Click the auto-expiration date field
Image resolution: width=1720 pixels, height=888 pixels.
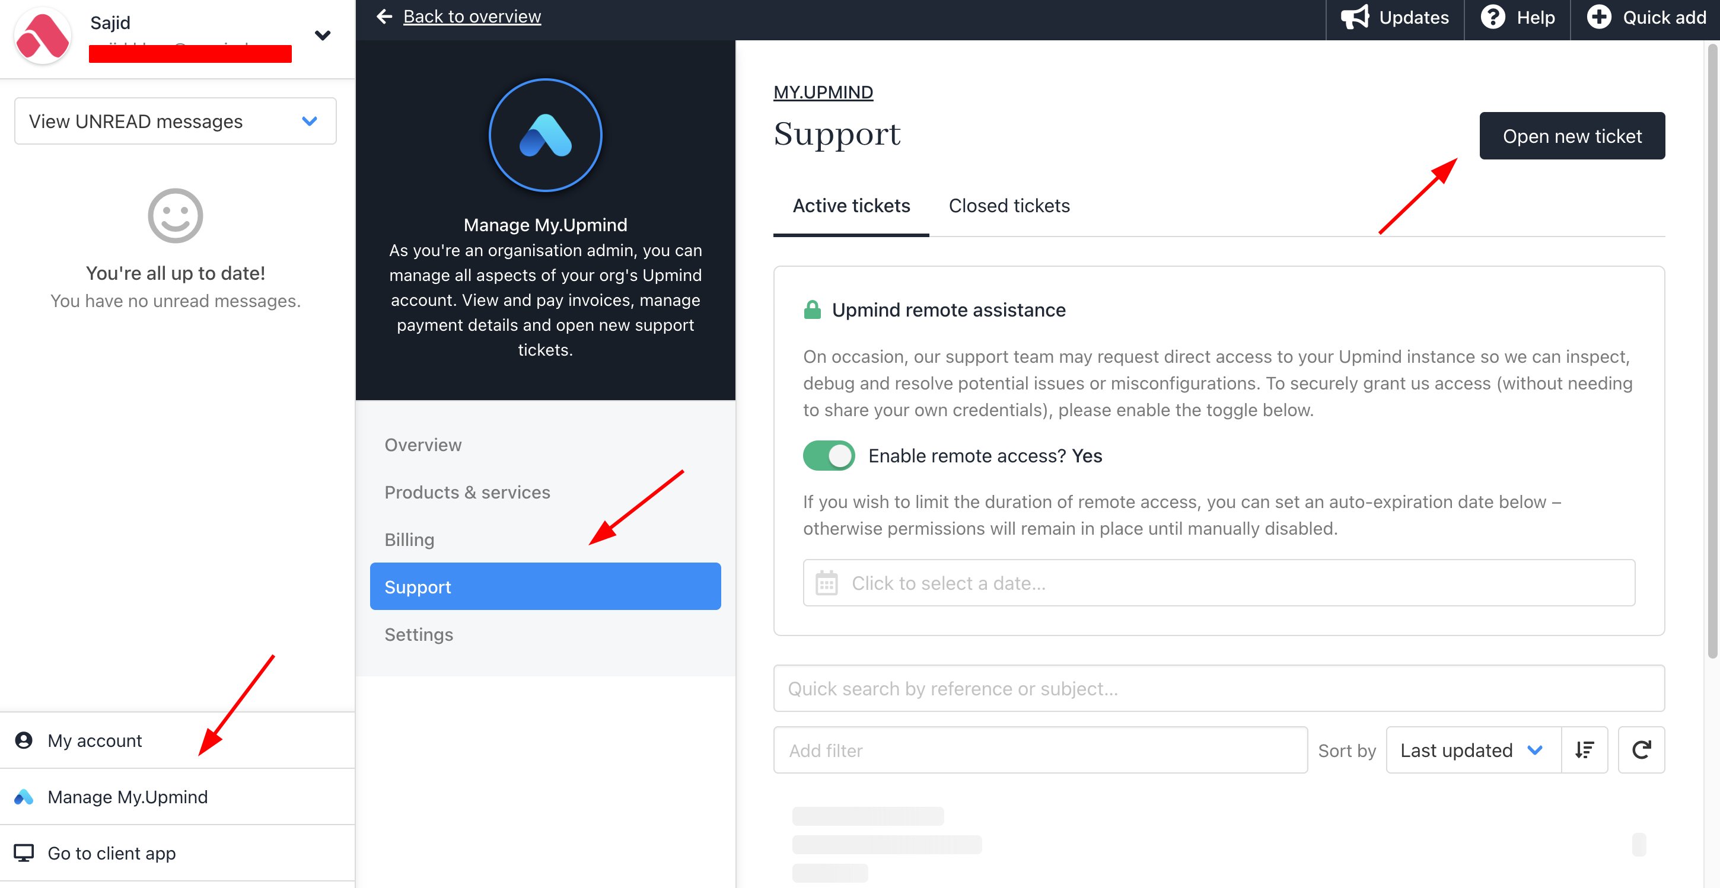[x=1219, y=583]
